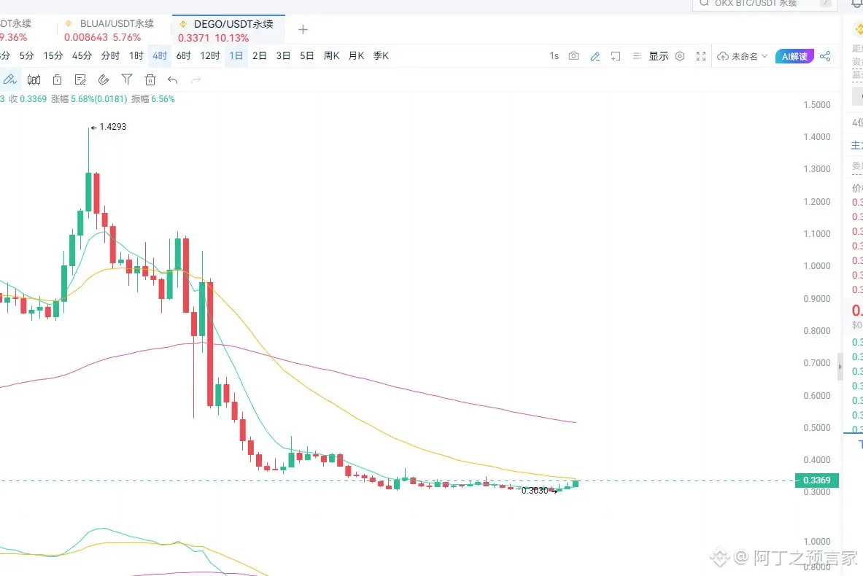The width and height of the screenshot is (863, 576).
Task: Click the high marker 1.4293
Action: coord(113,127)
